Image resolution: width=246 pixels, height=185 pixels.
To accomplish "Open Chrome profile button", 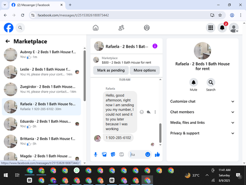I will tap(232, 15).
